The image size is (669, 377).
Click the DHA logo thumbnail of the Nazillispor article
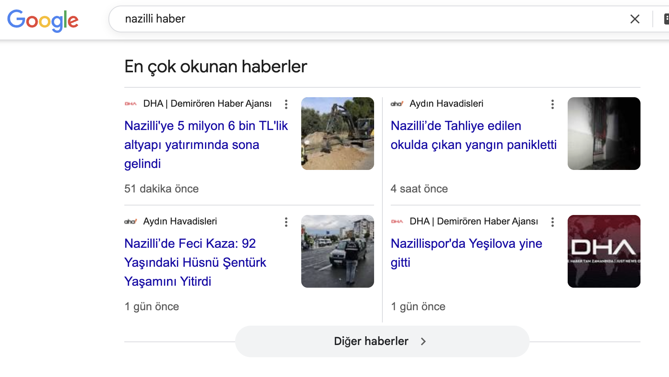pyautogui.click(x=604, y=251)
